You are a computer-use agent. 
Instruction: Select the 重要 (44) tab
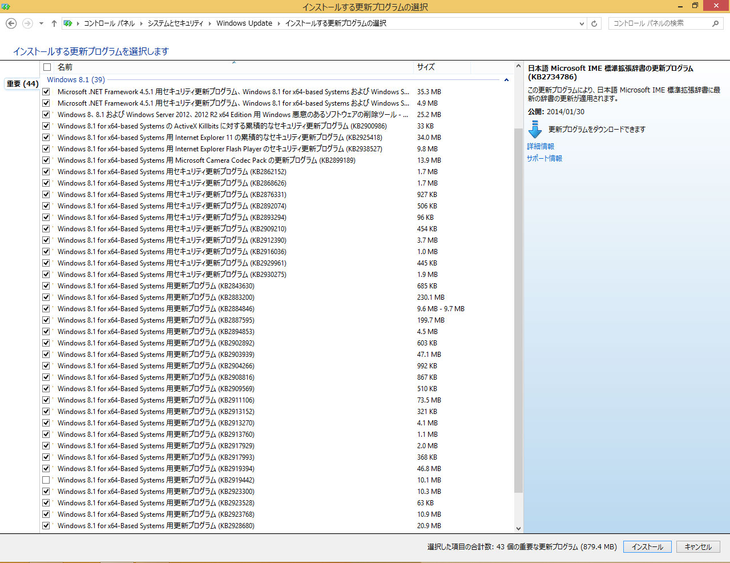click(x=22, y=83)
